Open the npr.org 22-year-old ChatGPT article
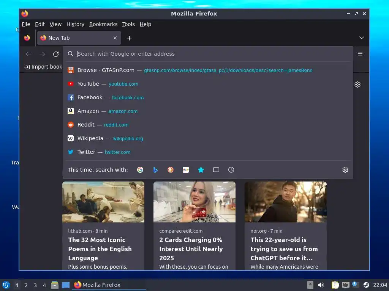 [x=284, y=249]
